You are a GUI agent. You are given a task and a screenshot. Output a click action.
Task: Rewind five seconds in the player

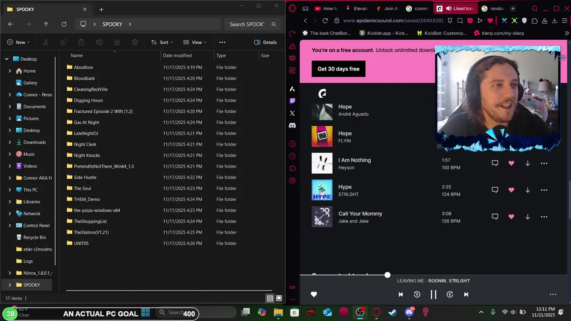(x=417, y=294)
